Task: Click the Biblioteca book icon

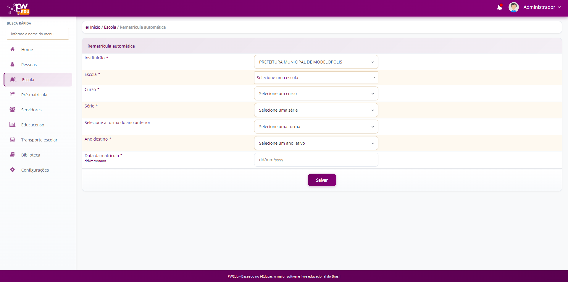Action: pyautogui.click(x=12, y=155)
